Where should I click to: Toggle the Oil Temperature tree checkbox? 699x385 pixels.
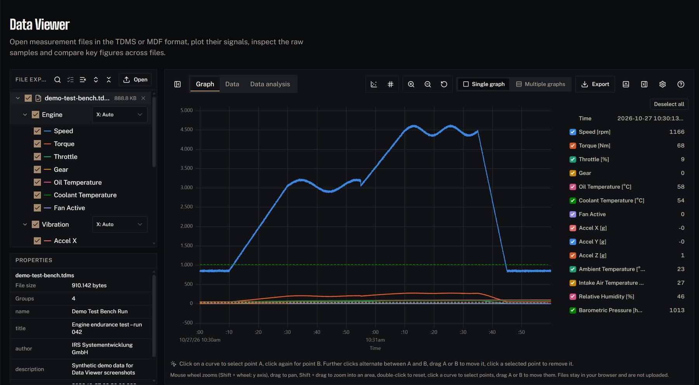click(x=37, y=182)
